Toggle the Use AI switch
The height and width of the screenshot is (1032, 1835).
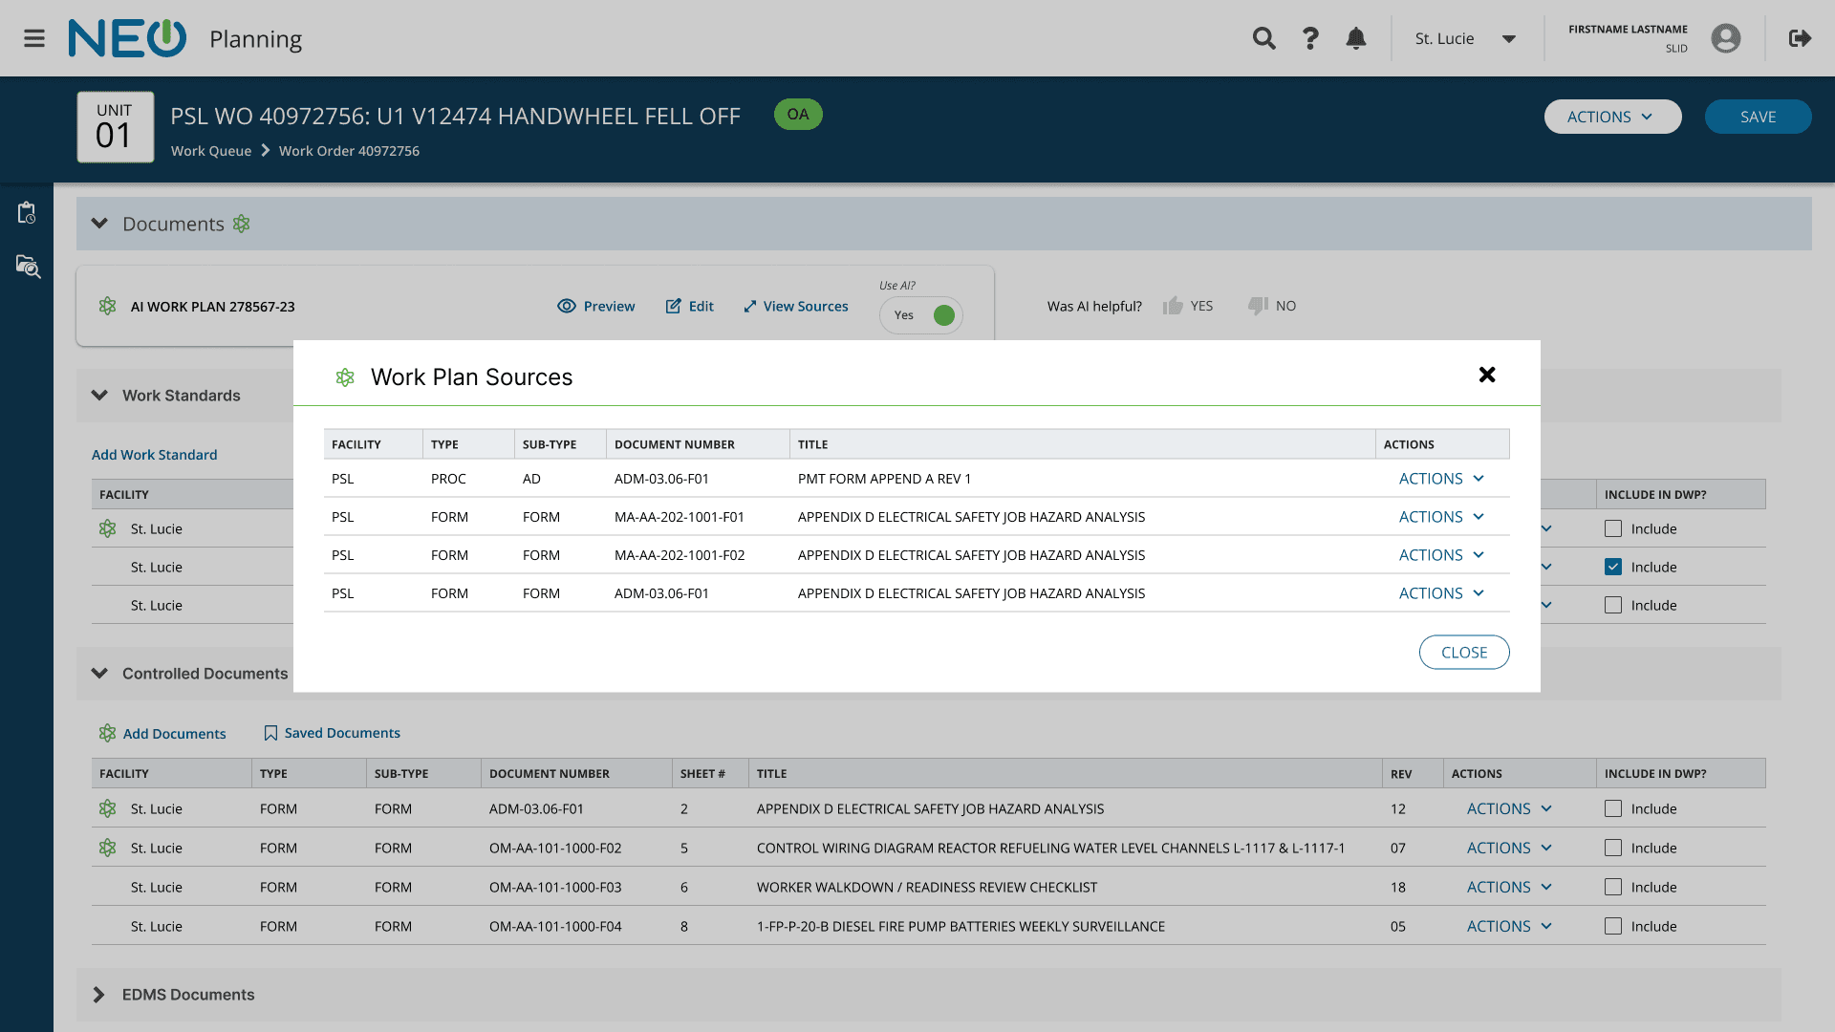click(921, 315)
